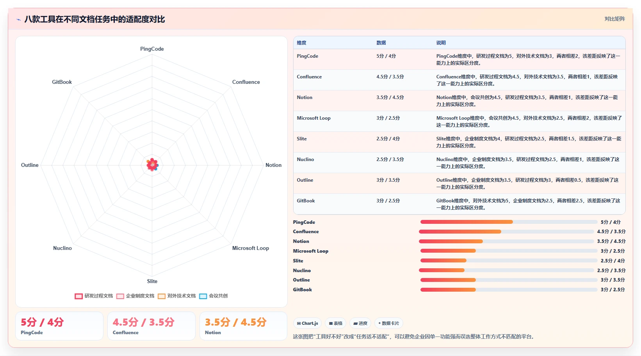Image resolution: width=641 pixels, height=356 pixels.
Task: Click the clustered data points at the radar center
Action: coord(152,165)
